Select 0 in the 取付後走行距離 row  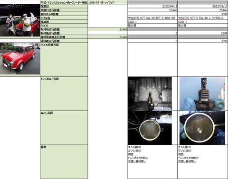pyautogui.click(x=152, y=33)
